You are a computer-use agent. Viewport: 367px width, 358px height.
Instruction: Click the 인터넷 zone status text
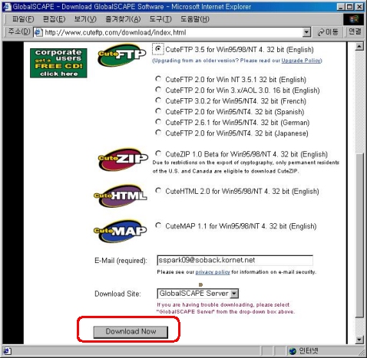[x=309, y=351]
